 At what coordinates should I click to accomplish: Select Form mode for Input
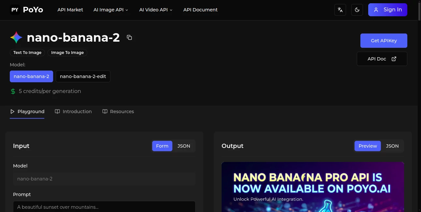pyautogui.click(x=162, y=146)
